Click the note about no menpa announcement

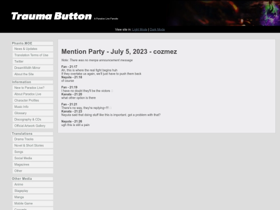[97, 60]
